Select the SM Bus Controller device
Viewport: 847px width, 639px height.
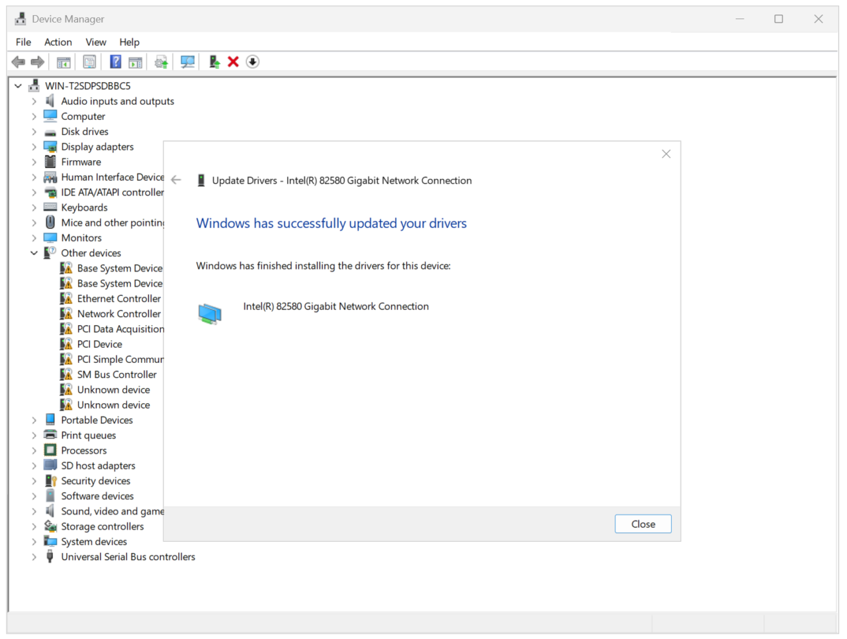point(116,374)
